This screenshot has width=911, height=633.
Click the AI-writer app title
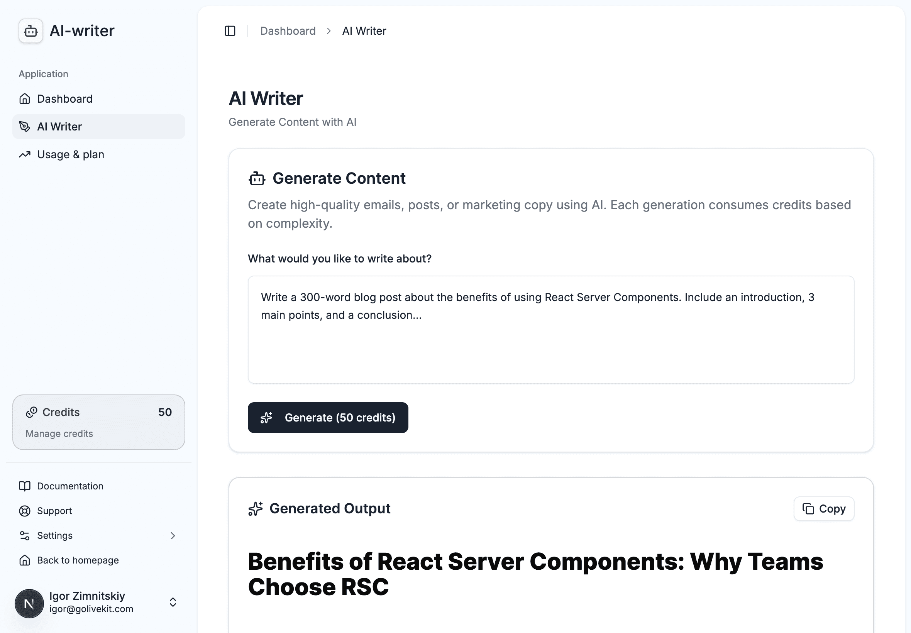[x=82, y=31]
